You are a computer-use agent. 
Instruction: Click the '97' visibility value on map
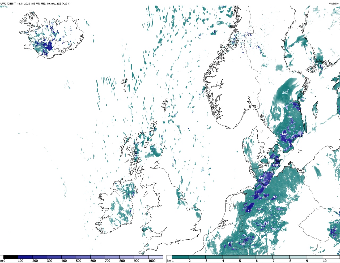pyautogui.click(x=275, y=197)
